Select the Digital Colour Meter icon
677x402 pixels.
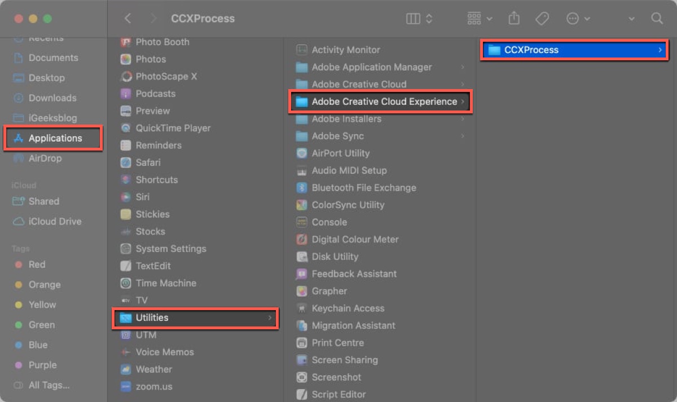(302, 240)
